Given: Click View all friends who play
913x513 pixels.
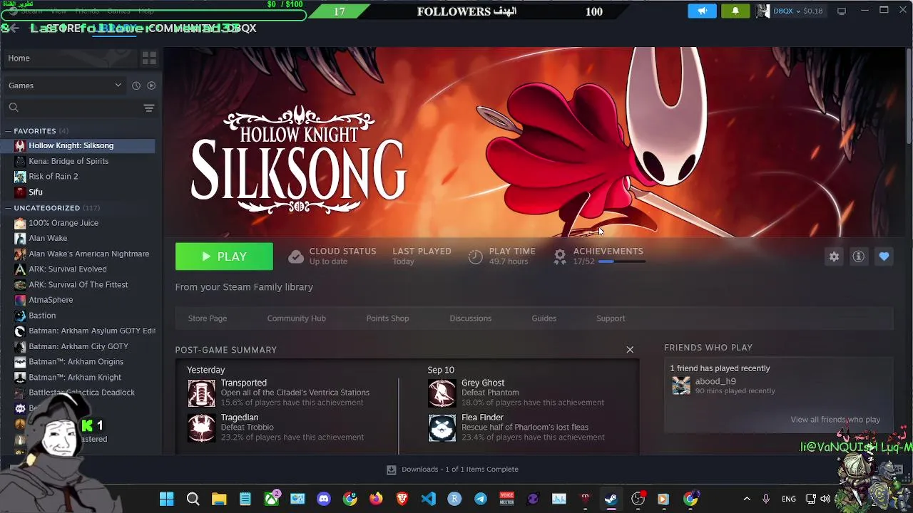Looking at the screenshot, I should (x=835, y=420).
